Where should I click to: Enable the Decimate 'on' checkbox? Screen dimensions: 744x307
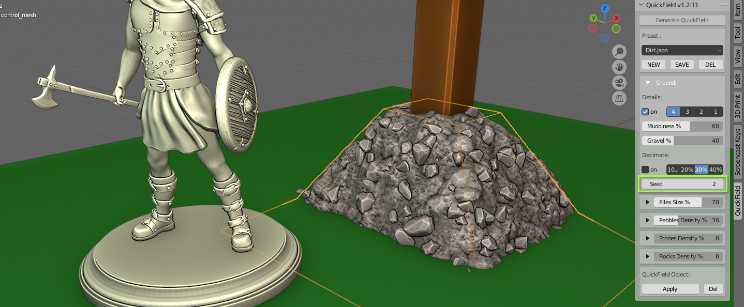645,170
